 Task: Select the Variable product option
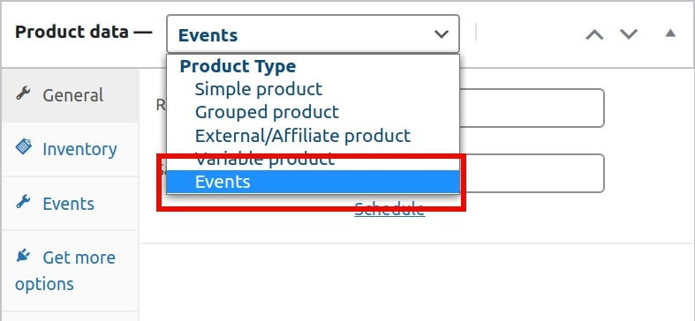(265, 159)
